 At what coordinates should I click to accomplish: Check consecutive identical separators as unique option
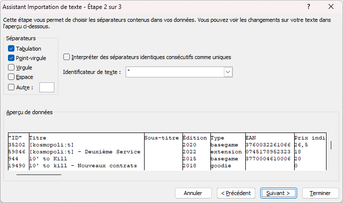pos(67,57)
